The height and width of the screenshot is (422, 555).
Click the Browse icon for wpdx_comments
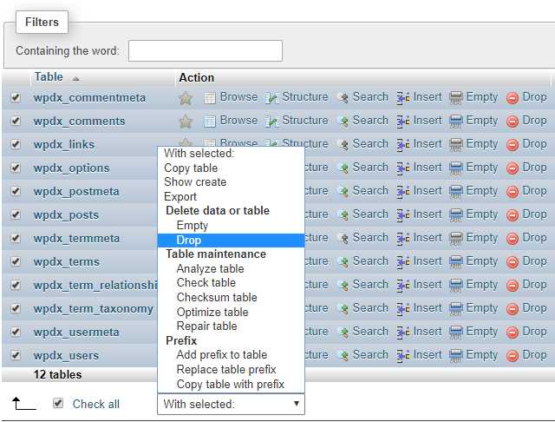click(210, 122)
